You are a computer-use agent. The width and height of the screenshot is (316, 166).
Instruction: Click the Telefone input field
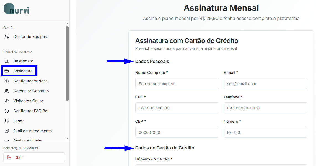[265, 108]
